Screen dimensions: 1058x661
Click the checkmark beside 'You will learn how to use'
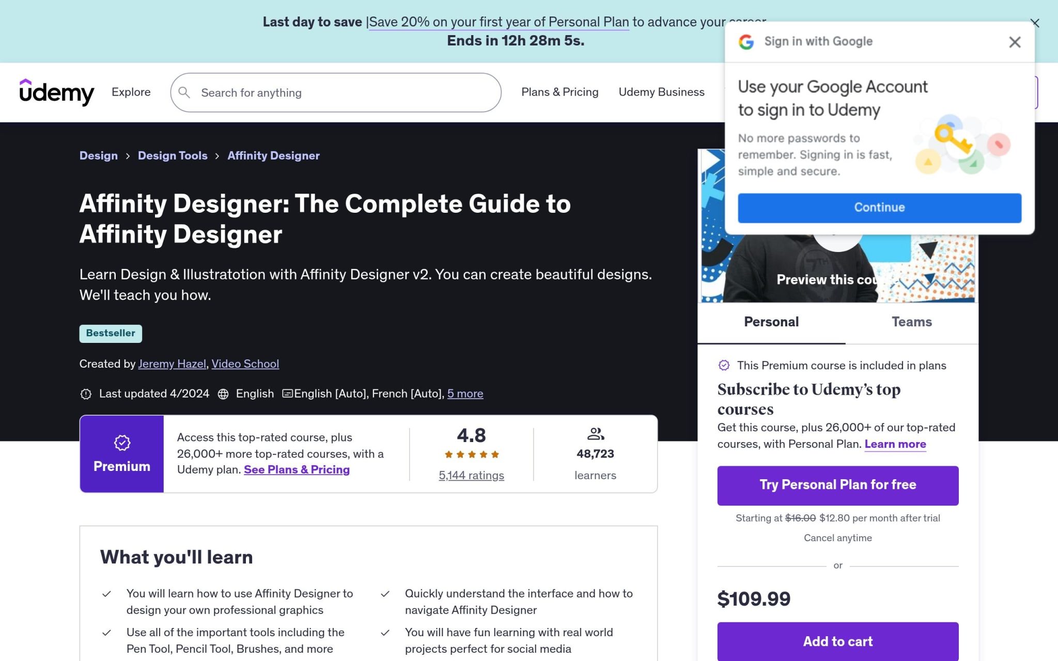(x=106, y=594)
